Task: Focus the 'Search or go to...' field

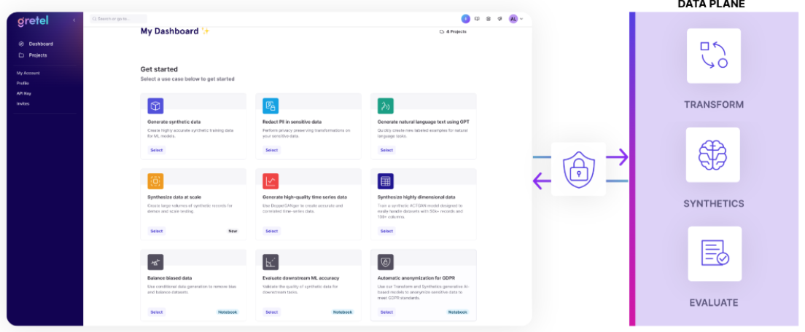Action: click(118, 19)
